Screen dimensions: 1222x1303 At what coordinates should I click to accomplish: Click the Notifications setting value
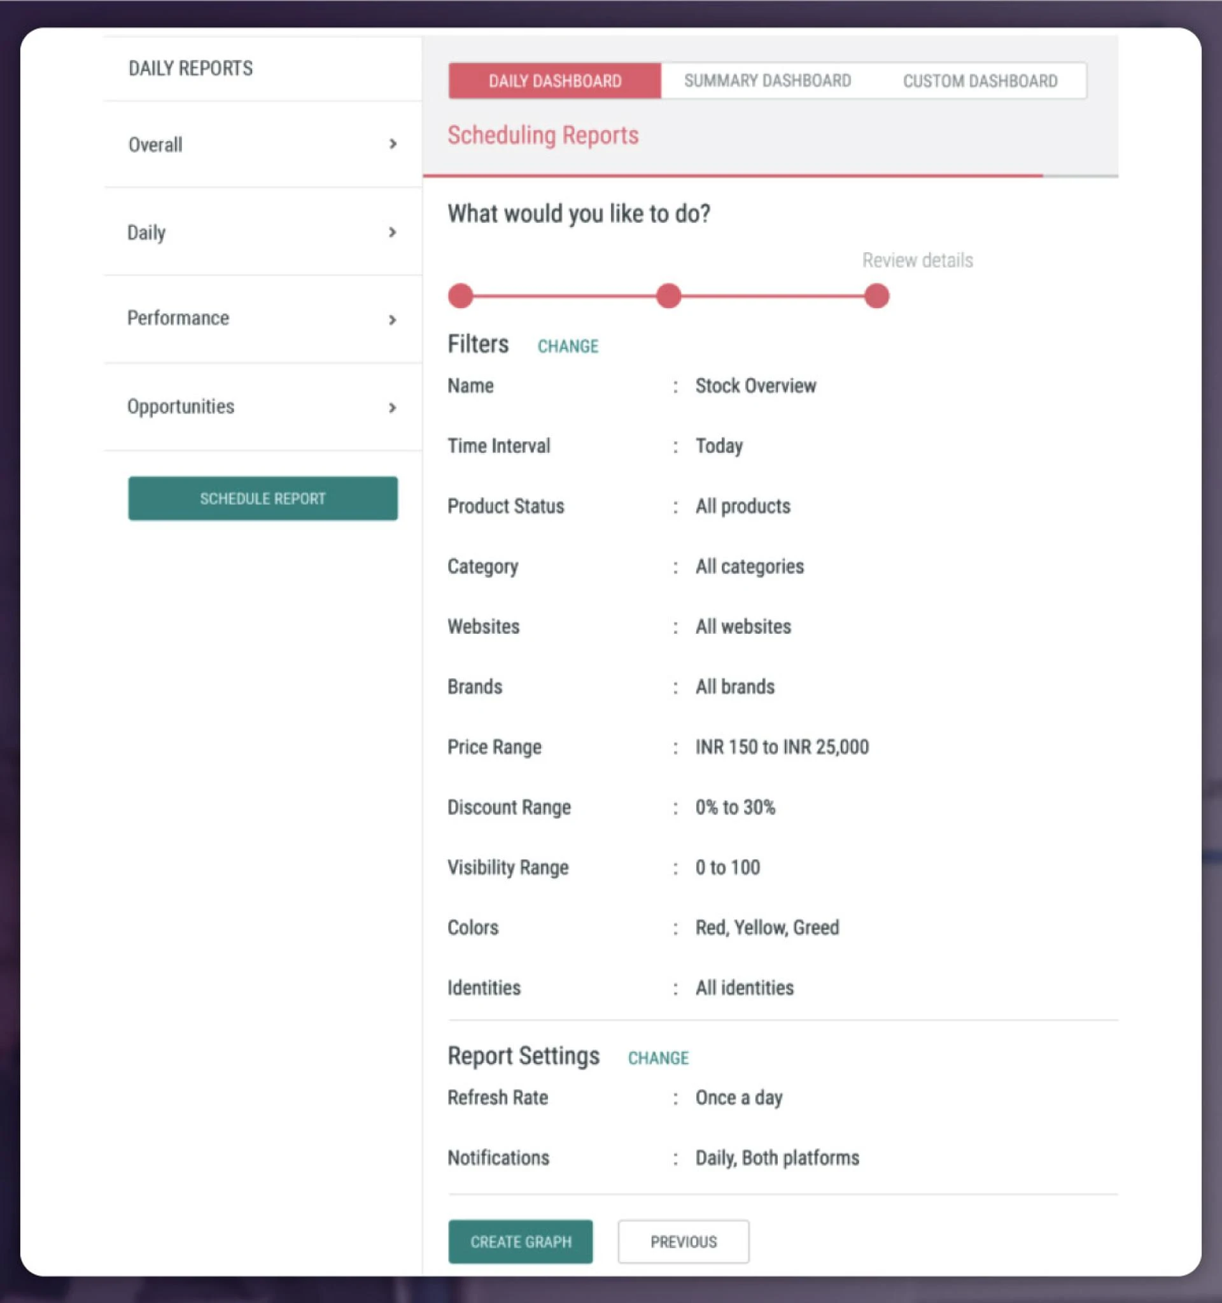(x=777, y=1158)
